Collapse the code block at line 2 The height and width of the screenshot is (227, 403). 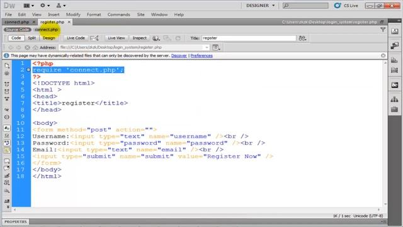pyautogui.click(x=28, y=70)
